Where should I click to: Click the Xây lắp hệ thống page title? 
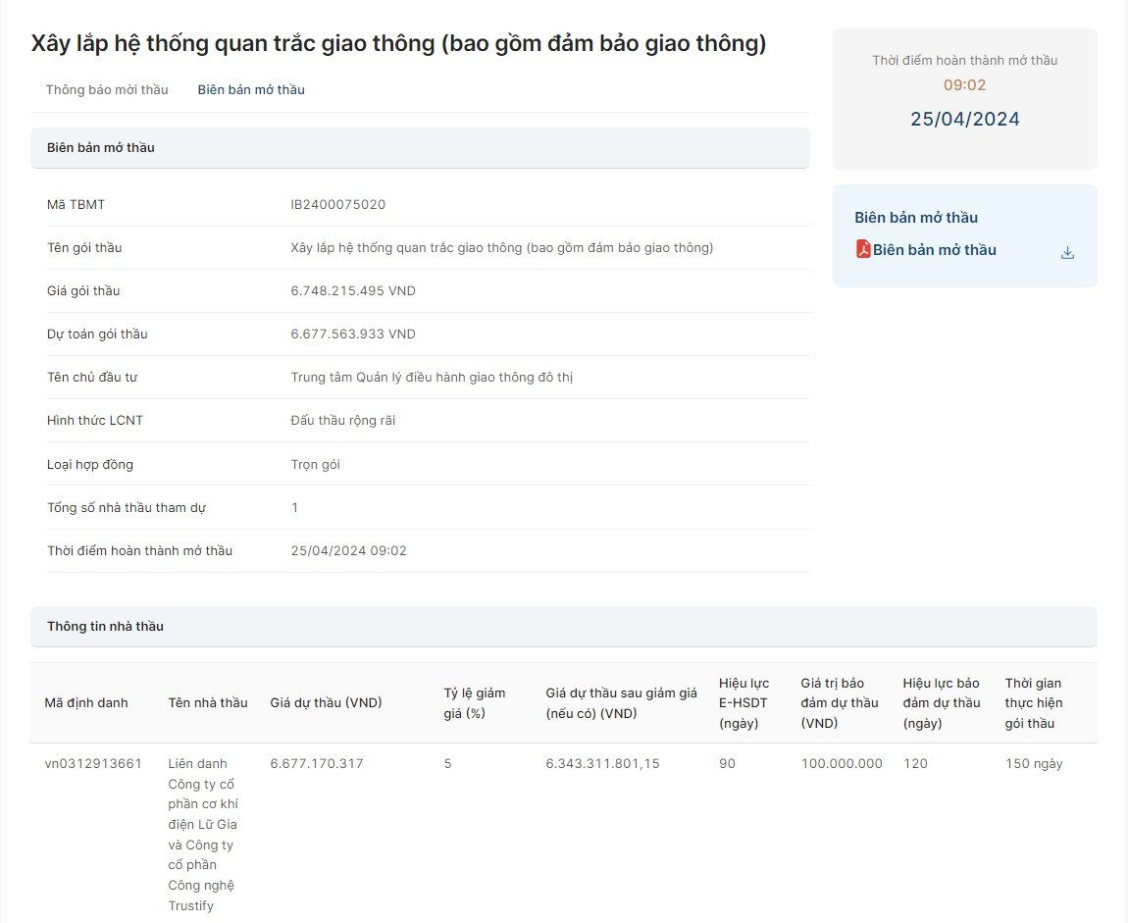pyautogui.click(x=398, y=43)
